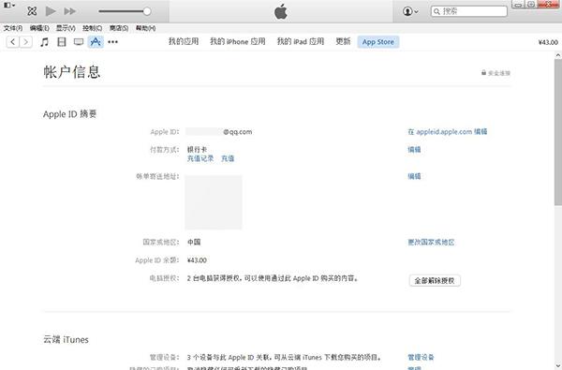Viewport: 562px width, 370px height.
Task: Click the @qq.com Apple ID value
Action: [237, 132]
